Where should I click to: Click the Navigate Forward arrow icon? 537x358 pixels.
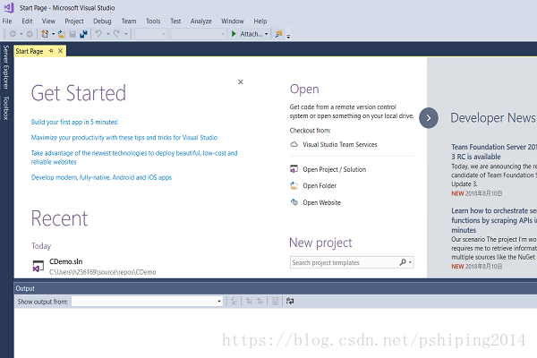click(x=30, y=34)
